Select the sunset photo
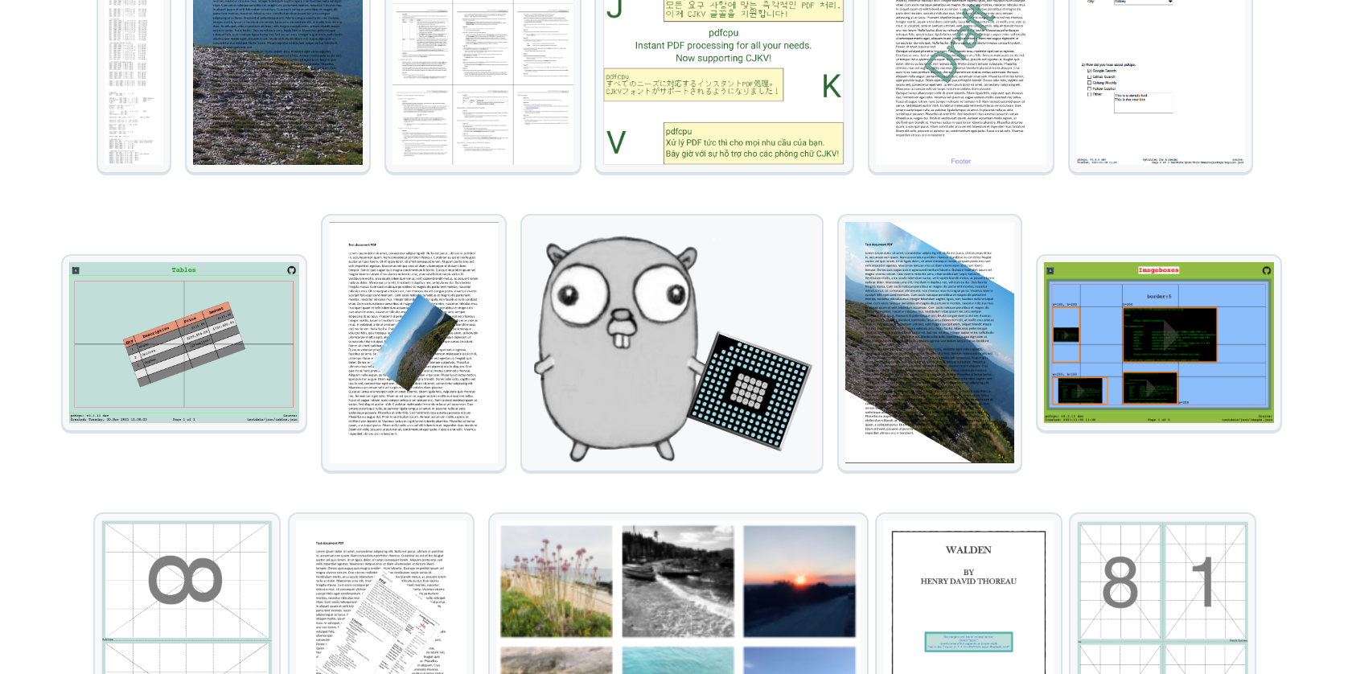This screenshot has width=1348, height=674. click(799, 582)
